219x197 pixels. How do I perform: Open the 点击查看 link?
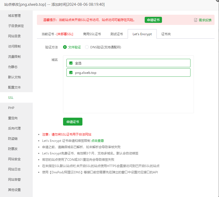pyautogui.click(x=98, y=141)
